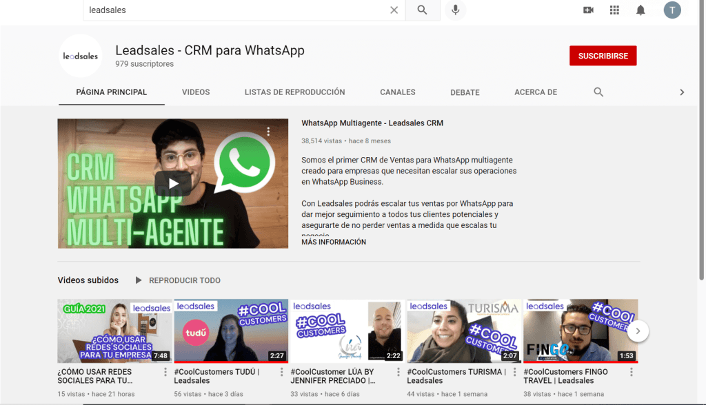Screen dimensions: 706x405
Task: Open options for CoolCustomer LÚA video
Action: point(398,372)
